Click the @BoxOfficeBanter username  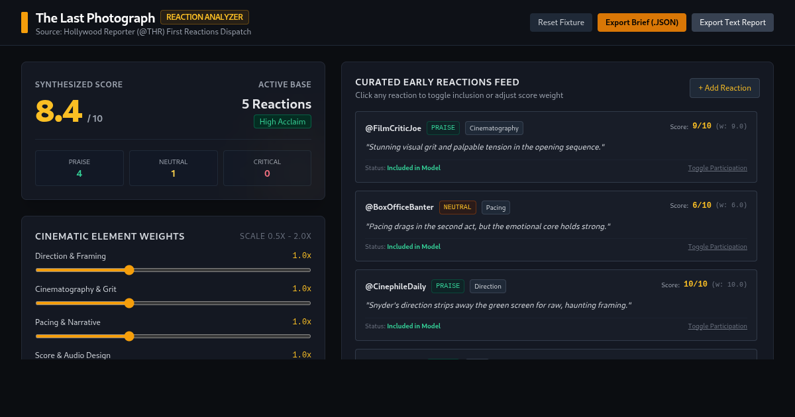click(x=399, y=207)
